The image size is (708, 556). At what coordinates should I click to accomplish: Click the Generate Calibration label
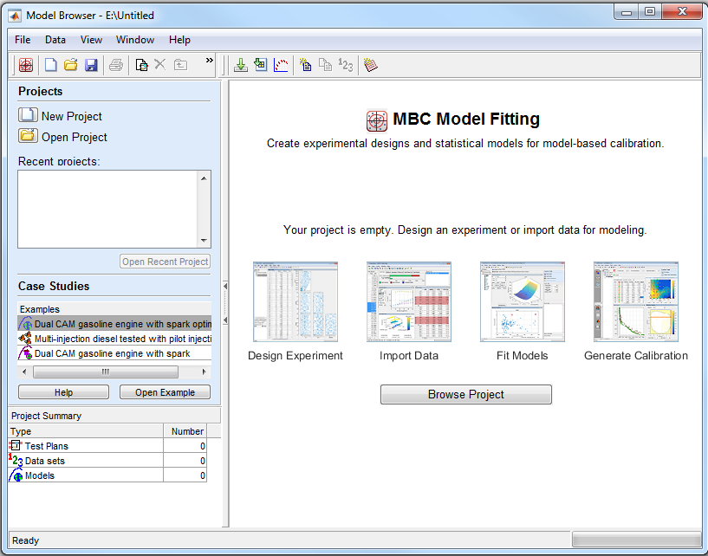tap(636, 356)
